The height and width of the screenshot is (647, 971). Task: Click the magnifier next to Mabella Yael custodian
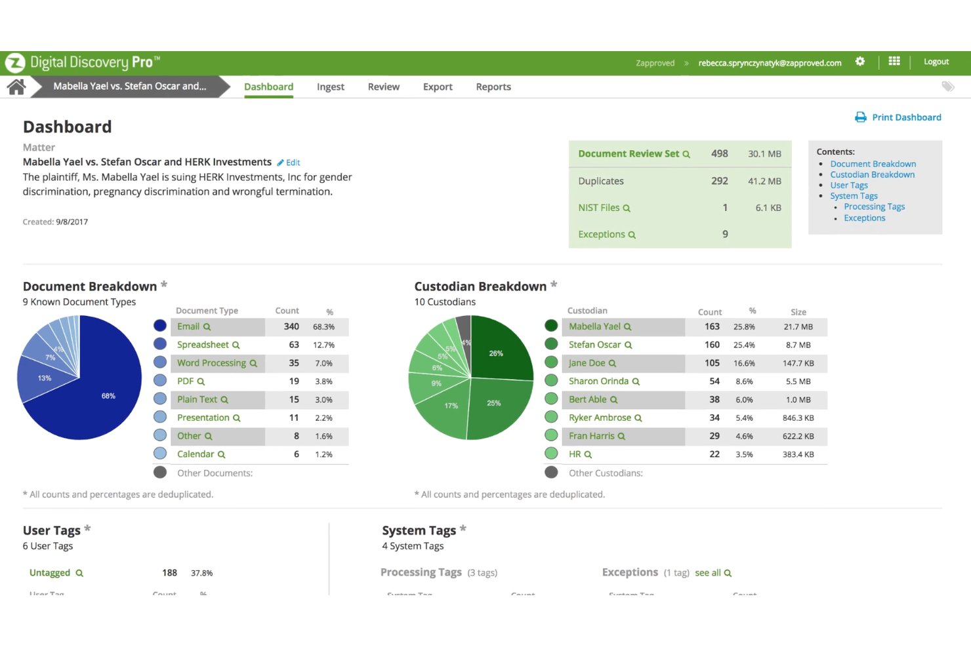628,327
